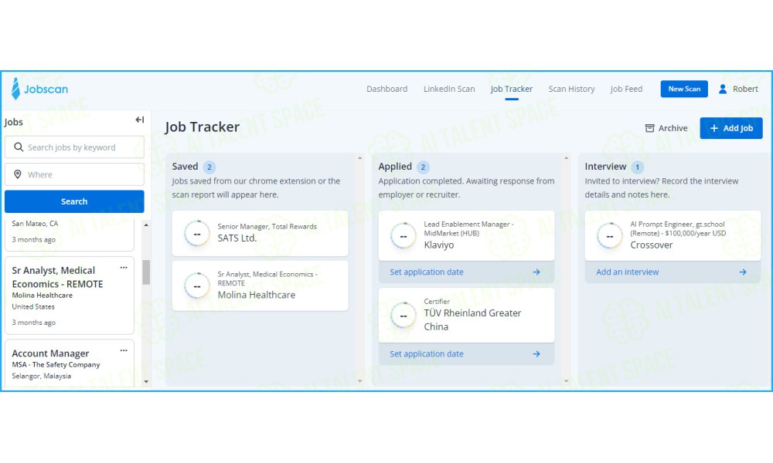This screenshot has width=773, height=463.
Task: Open the TÜV Rheinland Greater China card
Action: click(x=466, y=315)
